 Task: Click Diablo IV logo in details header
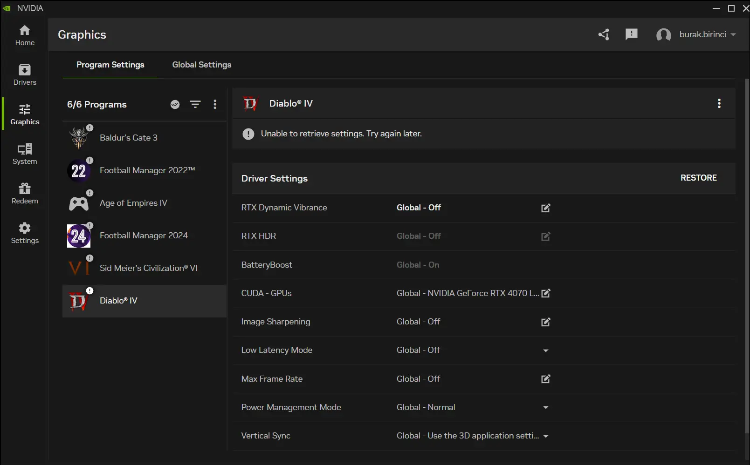tap(250, 103)
